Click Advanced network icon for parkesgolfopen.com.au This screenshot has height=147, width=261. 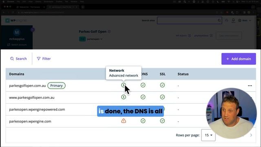pyautogui.click(x=123, y=85)
